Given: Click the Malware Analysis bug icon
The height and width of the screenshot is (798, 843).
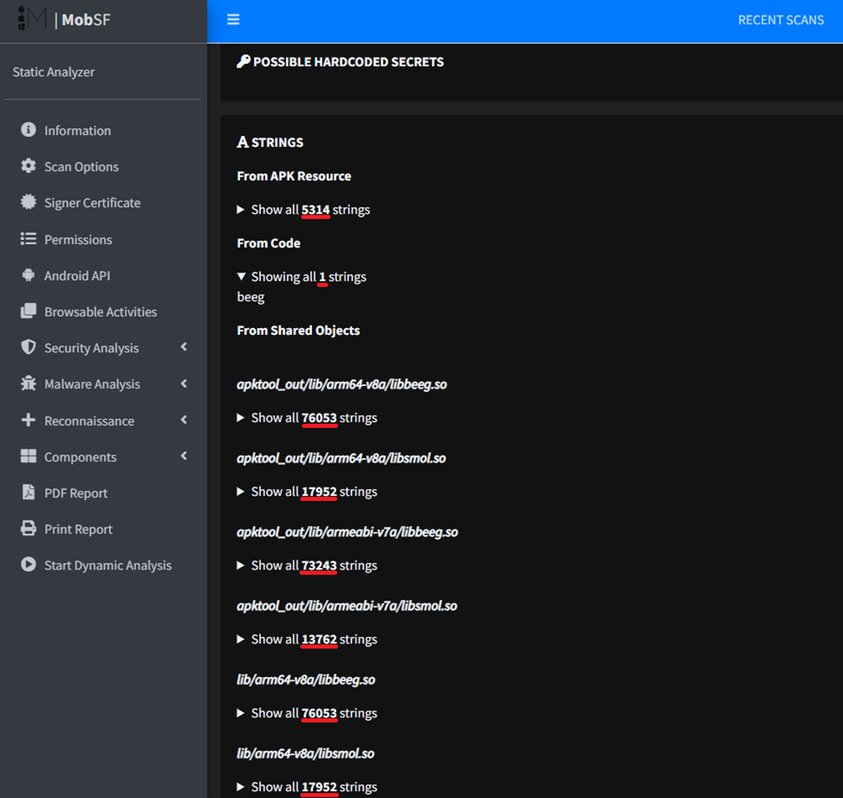Looking at the screenshot, I should click(x=29, y=383).
